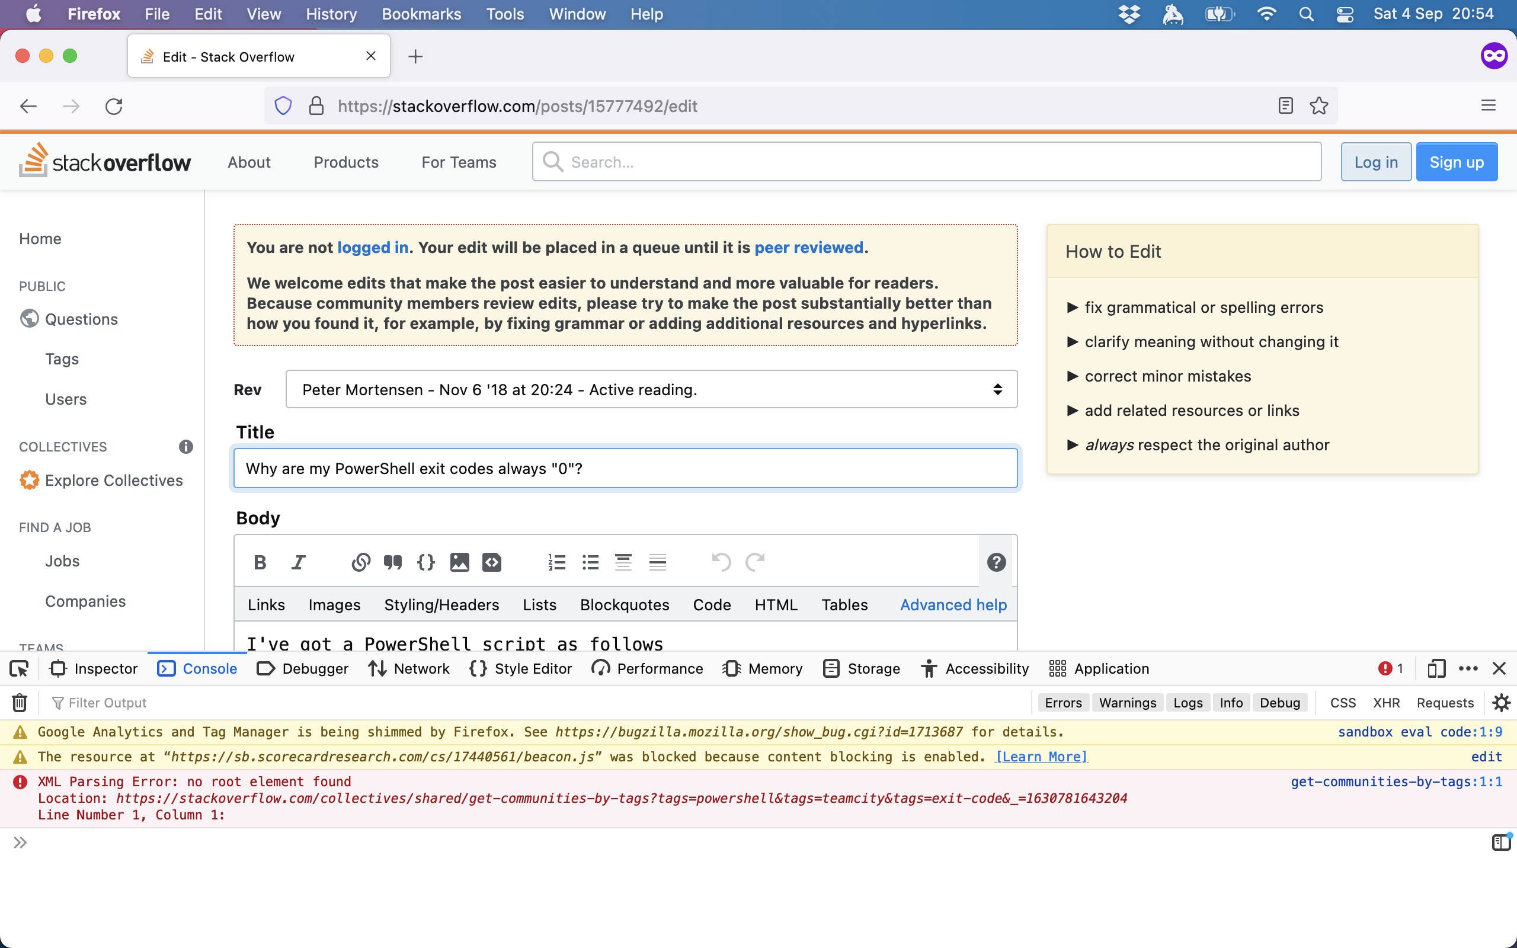Open the Network tab
Image resolution: width=1517 pixels, height=948 pixels.
pyautogui.click(x=409, y=669)
